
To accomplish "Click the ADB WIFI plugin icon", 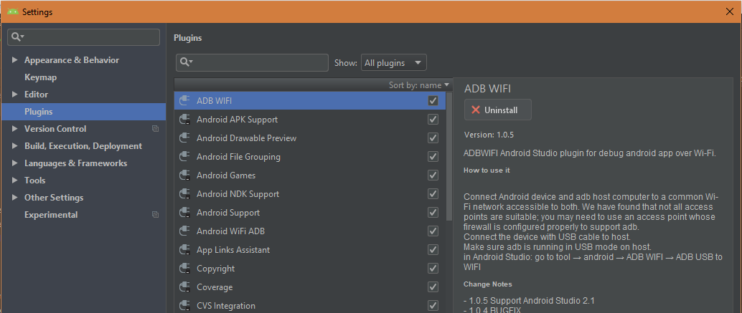I will tap(184, 100).
